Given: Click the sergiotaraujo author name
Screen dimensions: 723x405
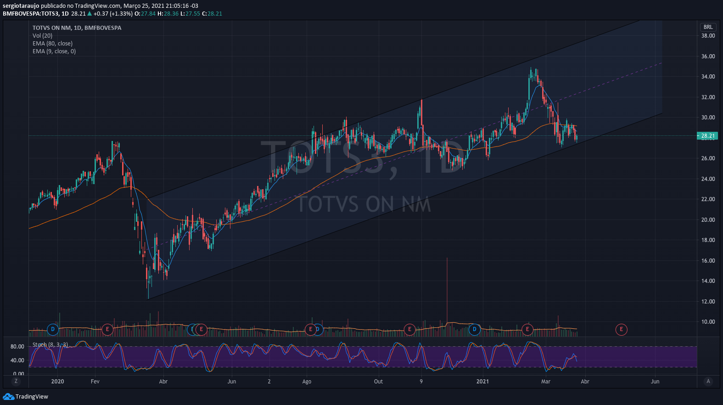Looking at the screenshot, I should tap(21, 6).
